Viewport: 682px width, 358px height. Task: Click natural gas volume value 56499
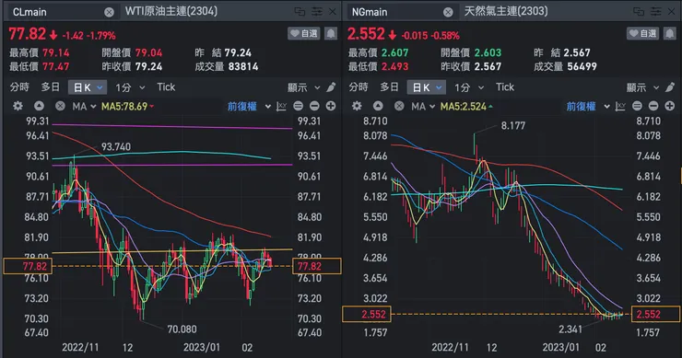(582, 66)
